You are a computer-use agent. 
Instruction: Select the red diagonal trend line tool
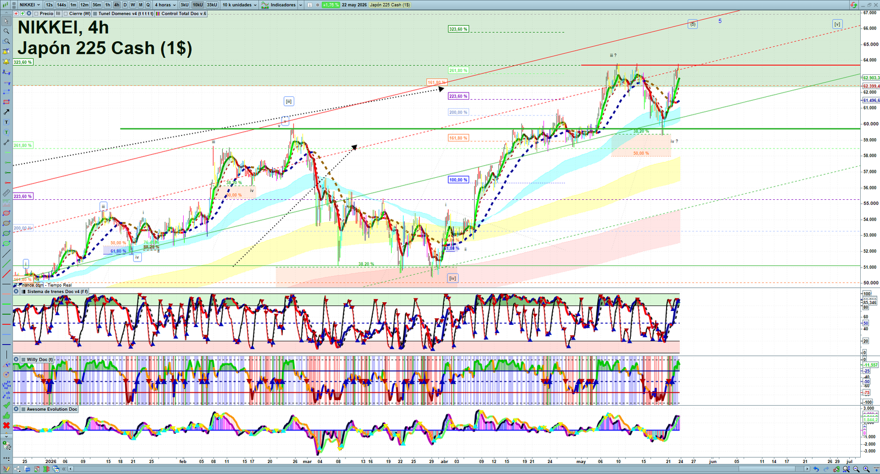[x=6, y=274]
